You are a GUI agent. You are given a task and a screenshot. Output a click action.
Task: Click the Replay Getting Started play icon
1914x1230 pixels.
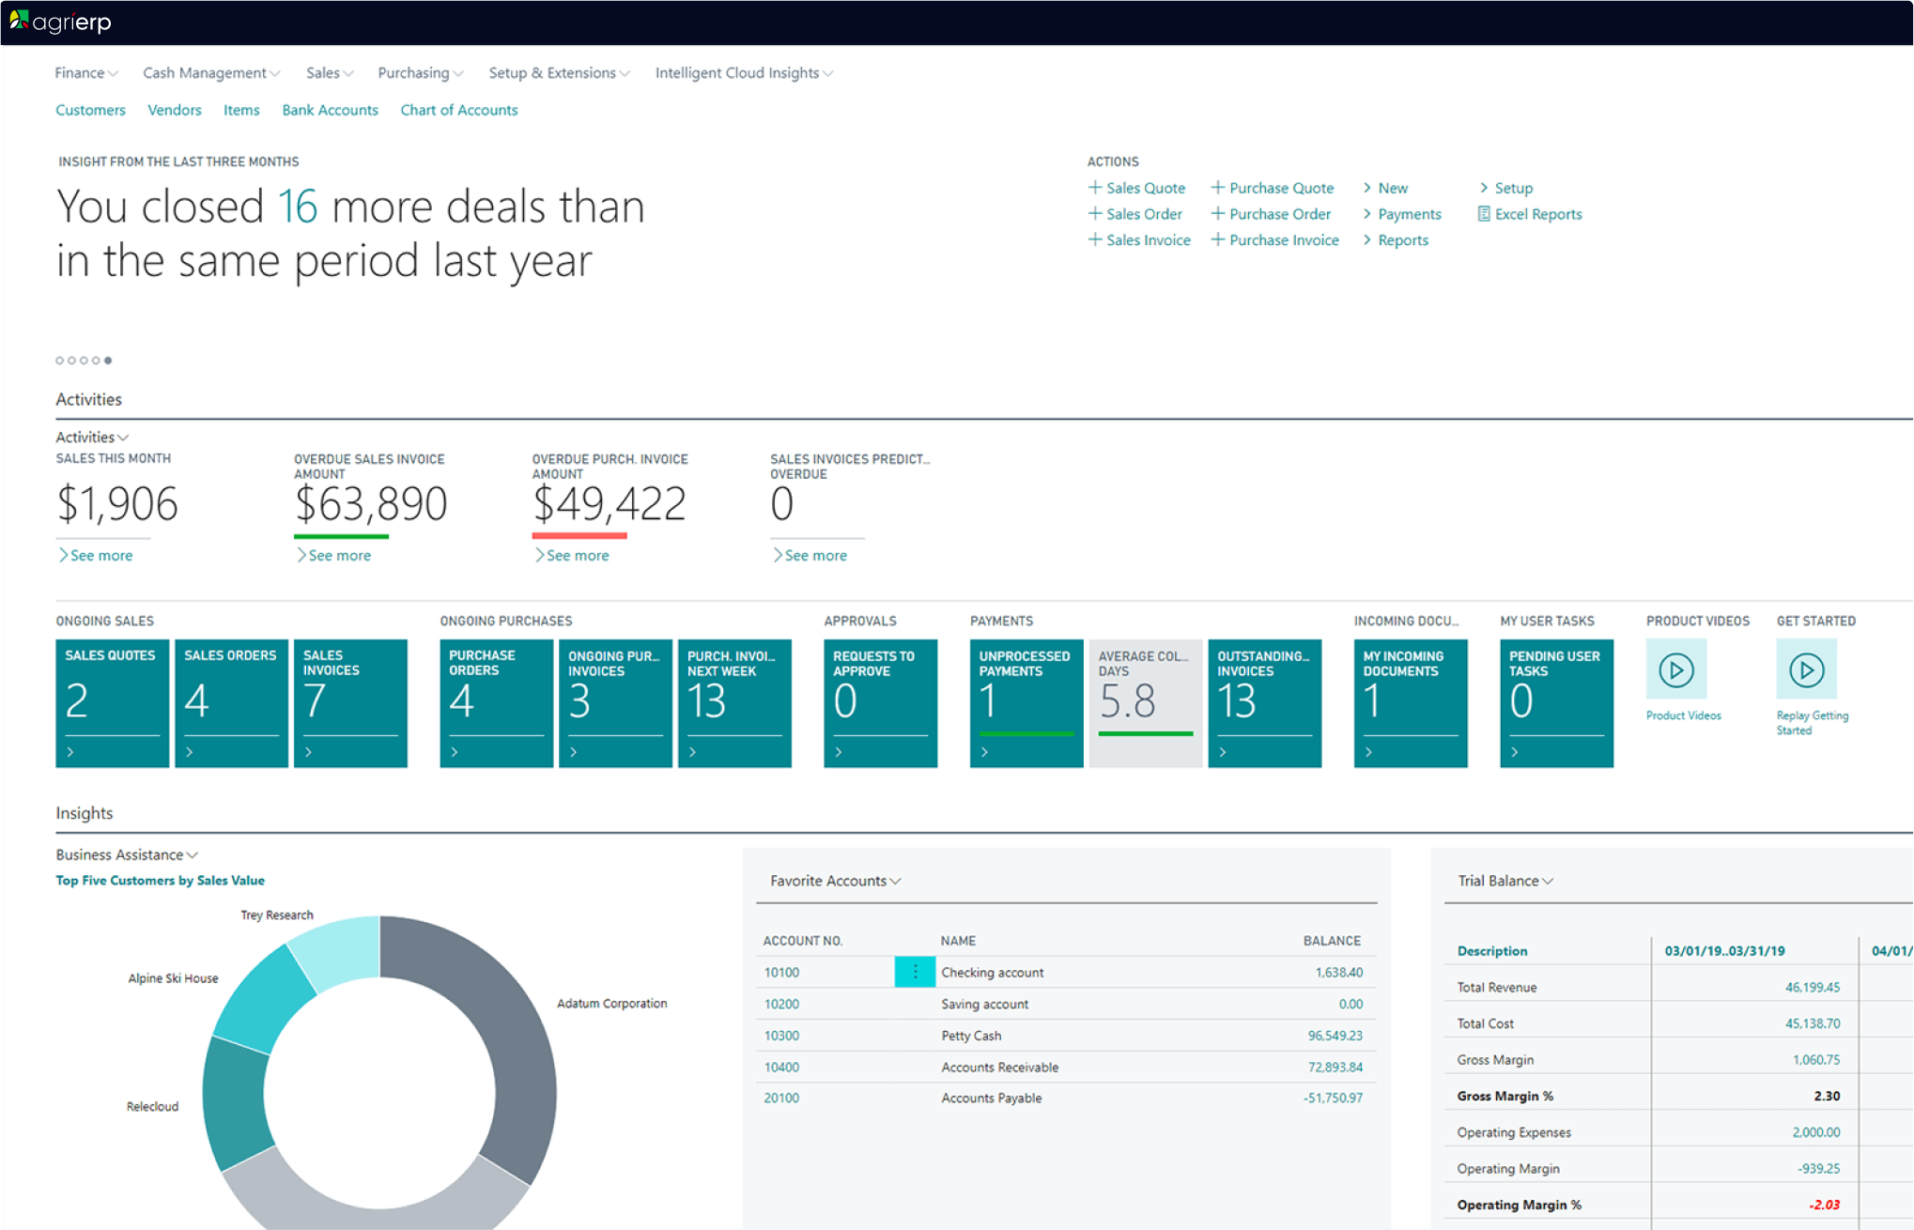(1805, 669)
